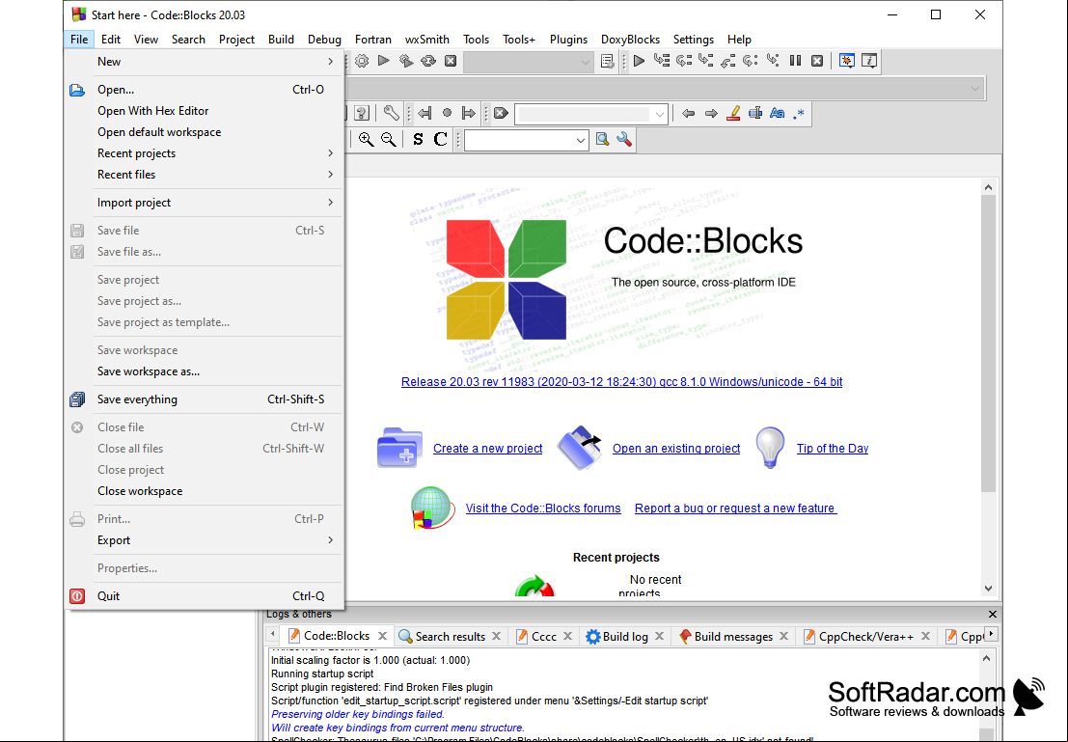
Task: Close the Logs & others panel
Action: tap(993, 614)
